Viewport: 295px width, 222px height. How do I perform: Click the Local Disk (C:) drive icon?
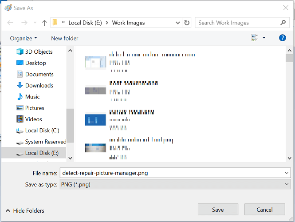[x=20, y=131]
